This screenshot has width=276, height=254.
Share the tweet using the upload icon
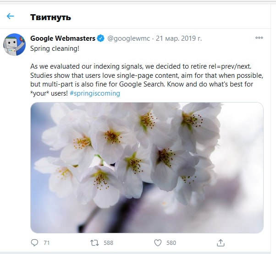(x=221, y=243)
